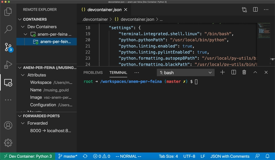Collapse the Dev Containers tree node
This screenshot has height=160, width=275.
[x=23, y=27]
